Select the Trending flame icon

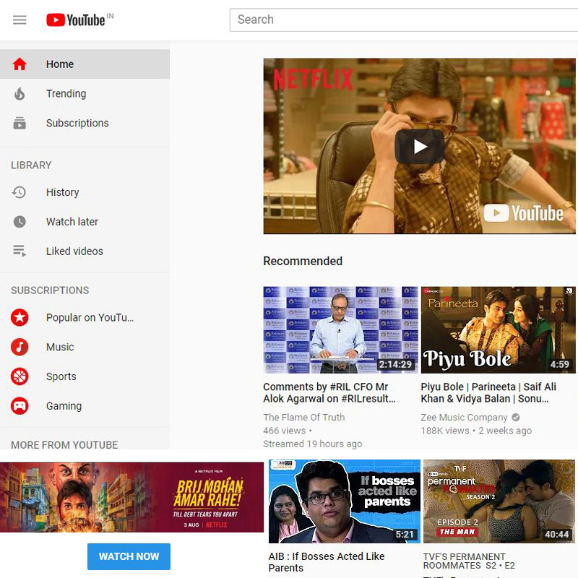click(20, 93)
